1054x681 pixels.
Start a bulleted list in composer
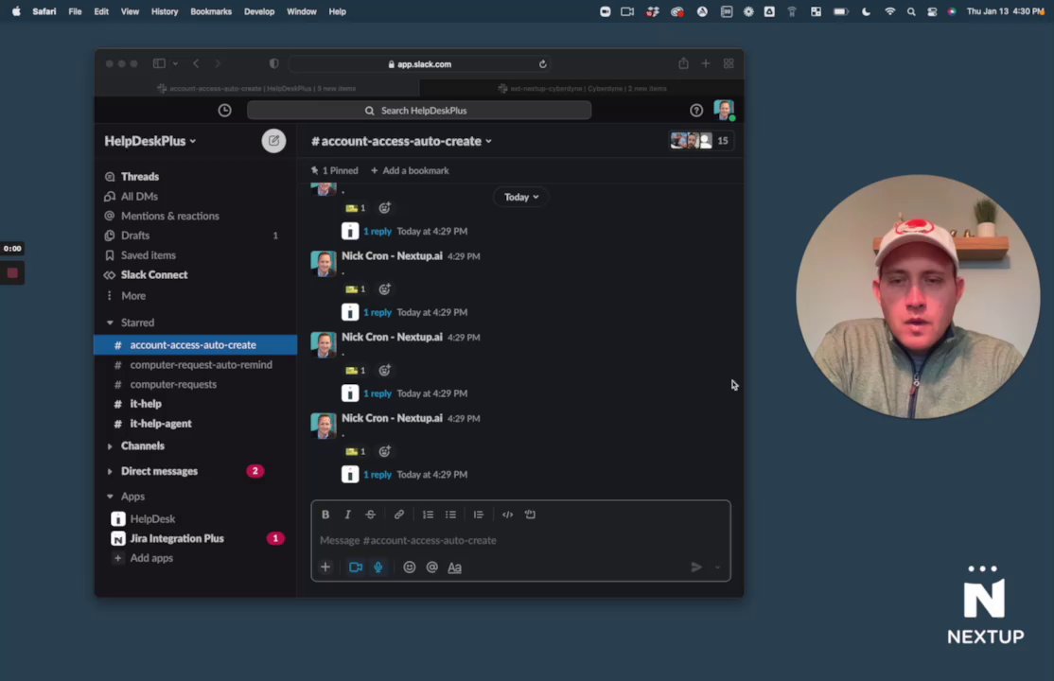click(450, 515)
